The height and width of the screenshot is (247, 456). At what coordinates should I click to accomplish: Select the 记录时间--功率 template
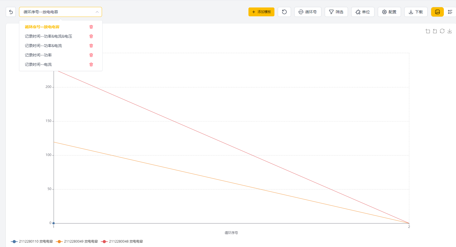[x=38, y=55]
